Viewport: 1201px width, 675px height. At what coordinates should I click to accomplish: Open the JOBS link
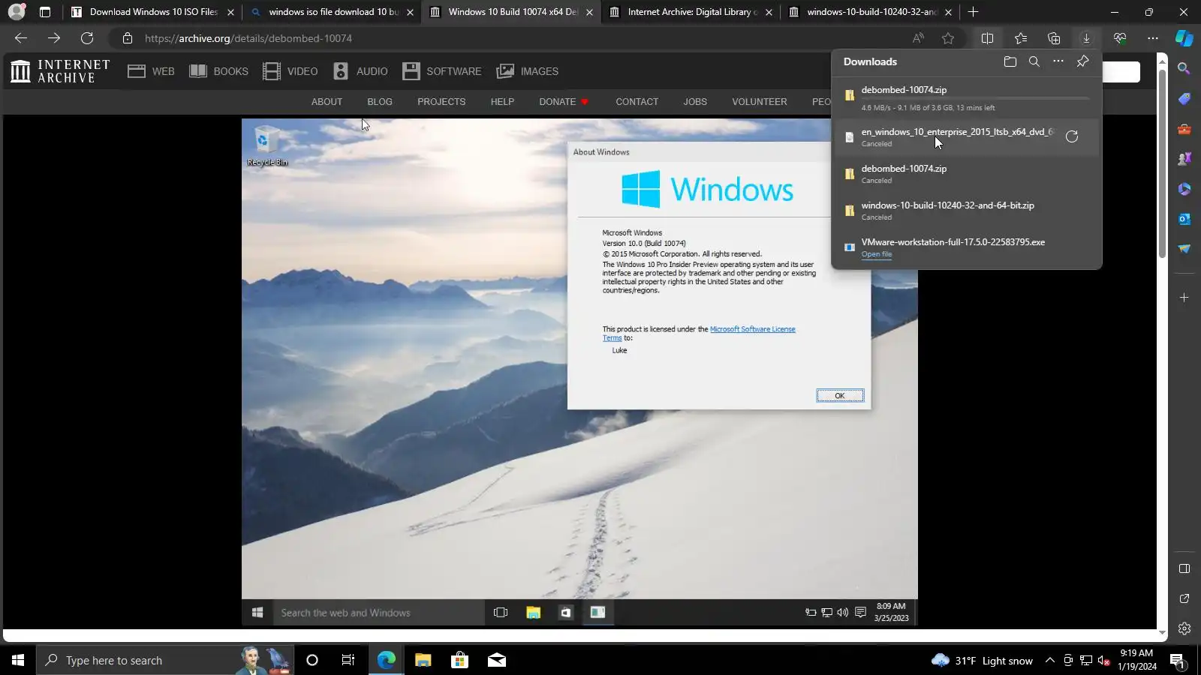point(695,102)
